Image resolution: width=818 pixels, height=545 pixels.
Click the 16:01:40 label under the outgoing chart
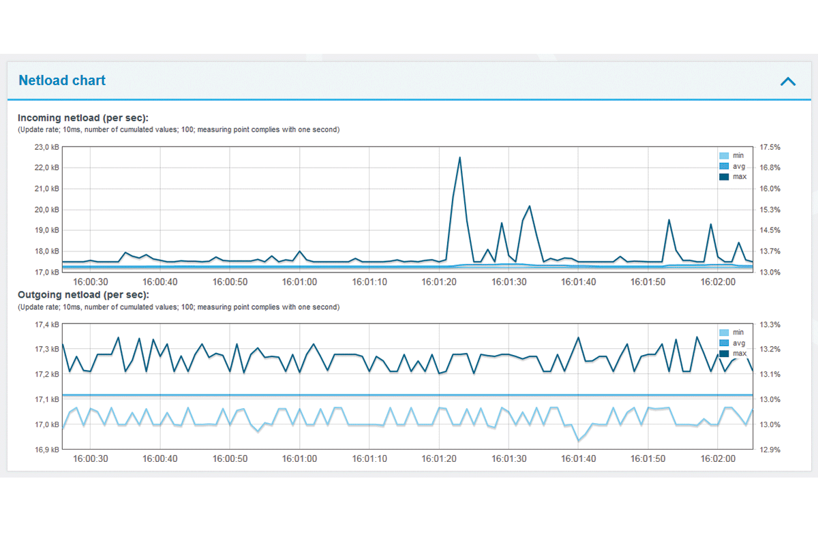pos(578,458)
